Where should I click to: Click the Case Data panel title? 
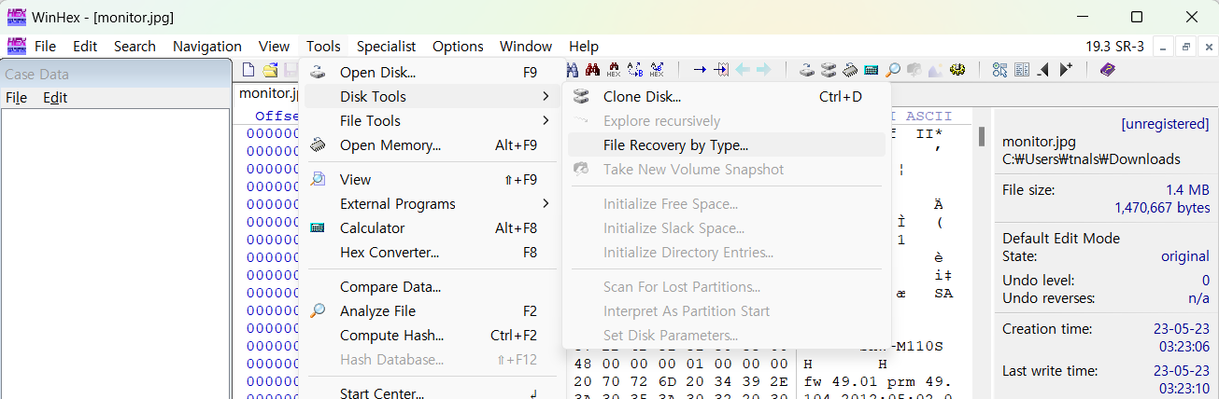[37, 75]
